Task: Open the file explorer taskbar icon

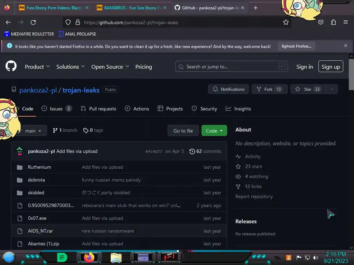Action: click(116, 258)
